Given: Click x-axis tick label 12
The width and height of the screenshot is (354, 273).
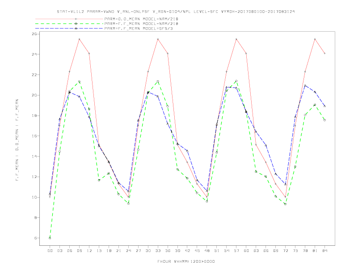Looking at the screenshot, I should pyautogui.click(x=89, y=251).
